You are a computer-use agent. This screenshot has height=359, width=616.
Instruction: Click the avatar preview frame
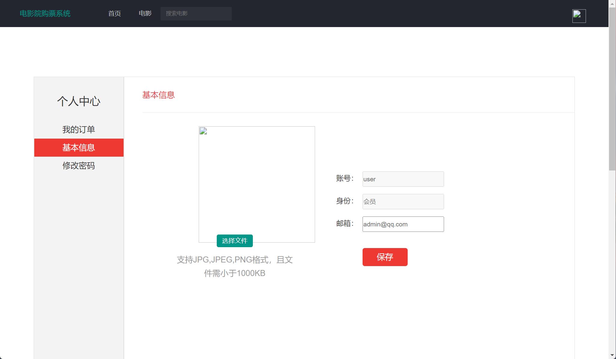click(257, 184)
